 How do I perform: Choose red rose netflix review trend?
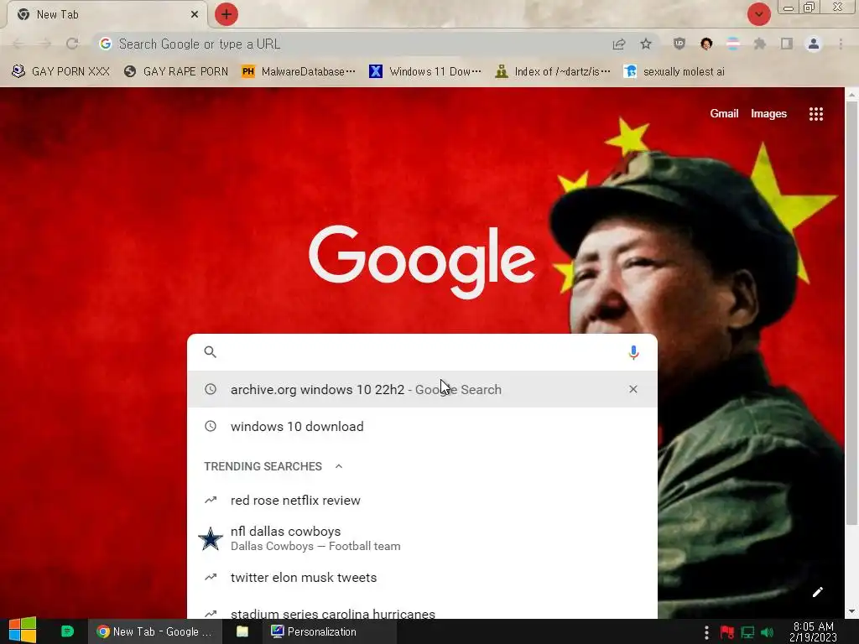click(x=422, y=501)
